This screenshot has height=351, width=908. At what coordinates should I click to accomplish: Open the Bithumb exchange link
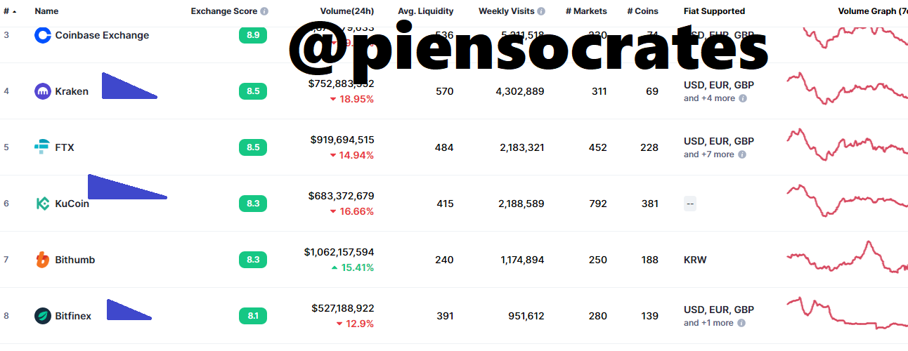coord(75,260)
